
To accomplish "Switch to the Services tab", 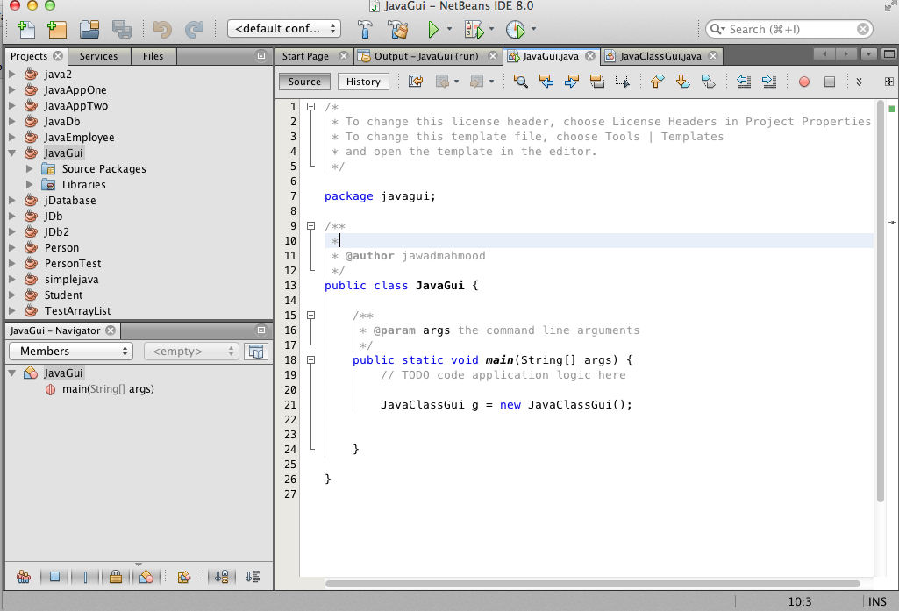I will pyautogui.click(x=98, y=56).
